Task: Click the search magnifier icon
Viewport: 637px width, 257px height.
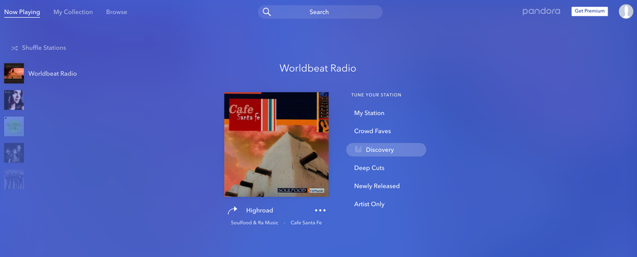Action: tap(267, 12)
